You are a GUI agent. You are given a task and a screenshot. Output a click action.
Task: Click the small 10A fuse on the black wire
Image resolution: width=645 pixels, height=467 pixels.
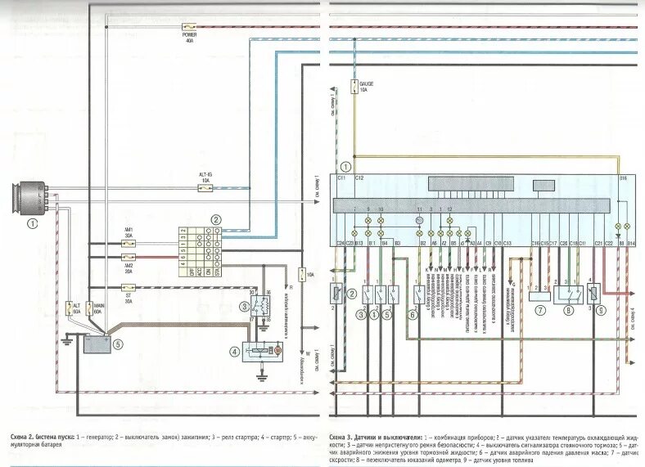302,274
